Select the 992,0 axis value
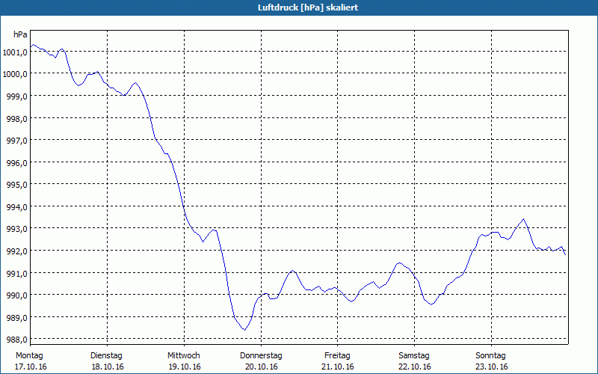 (16, 251)
